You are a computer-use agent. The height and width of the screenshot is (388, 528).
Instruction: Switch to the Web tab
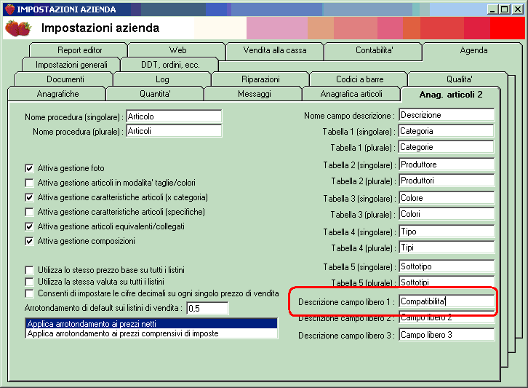[177, 50]
